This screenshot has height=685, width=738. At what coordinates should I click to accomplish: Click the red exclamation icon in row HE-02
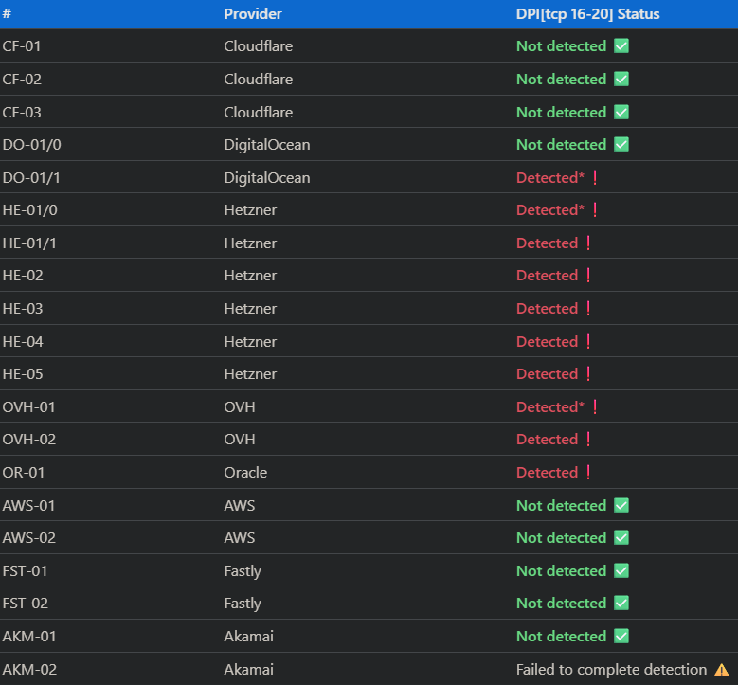click(588, 276)
